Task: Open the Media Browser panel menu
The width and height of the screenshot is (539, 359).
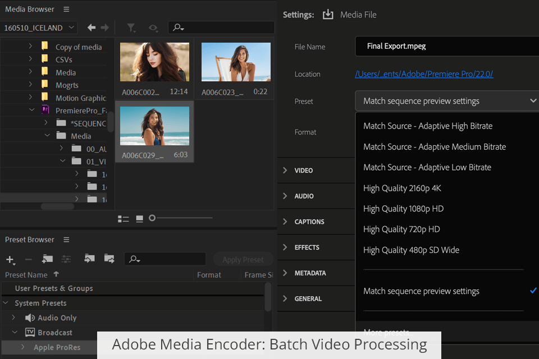Action: tap(66, 10)
